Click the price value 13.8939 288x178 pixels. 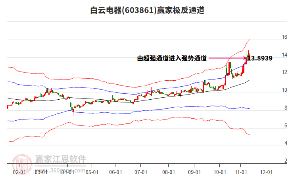tap(260, 58)
